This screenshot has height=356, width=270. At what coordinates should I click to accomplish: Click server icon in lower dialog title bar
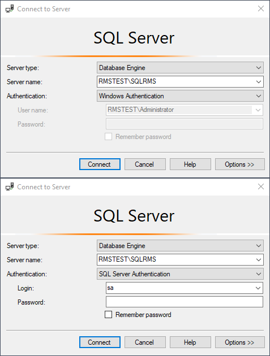point(10,186)
